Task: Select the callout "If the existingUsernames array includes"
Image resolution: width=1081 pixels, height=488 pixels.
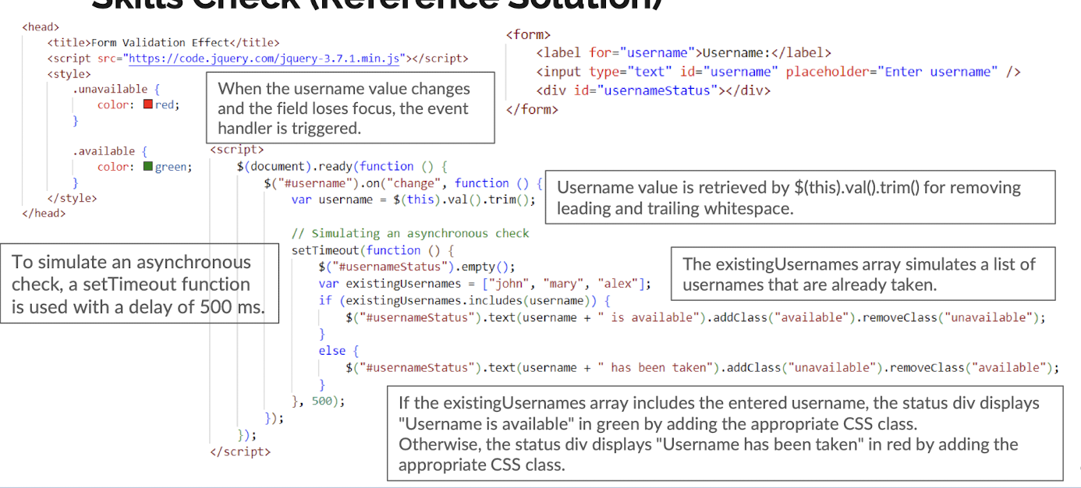Action: point(725,434)
